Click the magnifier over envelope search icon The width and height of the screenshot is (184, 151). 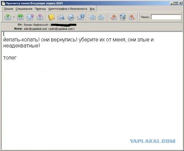point(61,17)
